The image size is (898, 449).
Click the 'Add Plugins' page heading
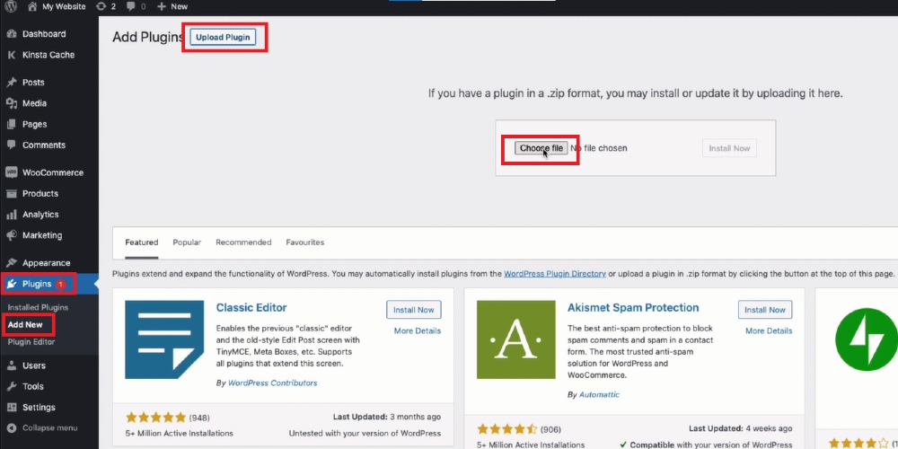coord(147,37)
